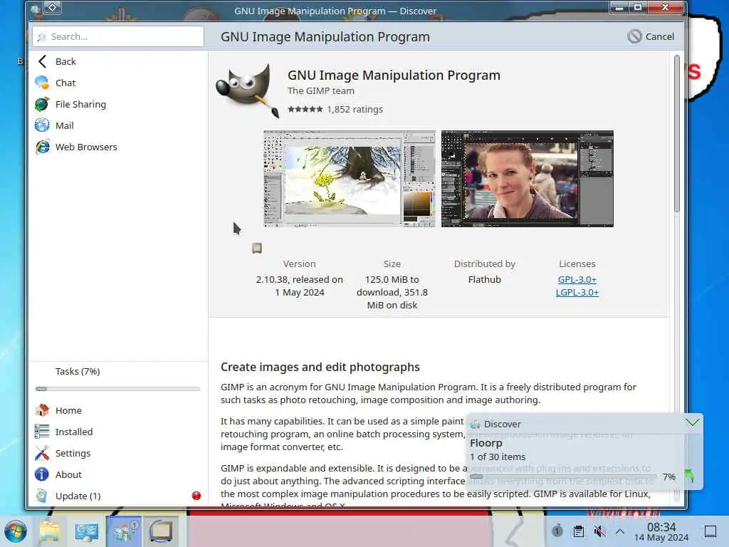Screen dimensions: 729x547
Task: Click the Flathub distributor text
Action: tap(484, 279)
